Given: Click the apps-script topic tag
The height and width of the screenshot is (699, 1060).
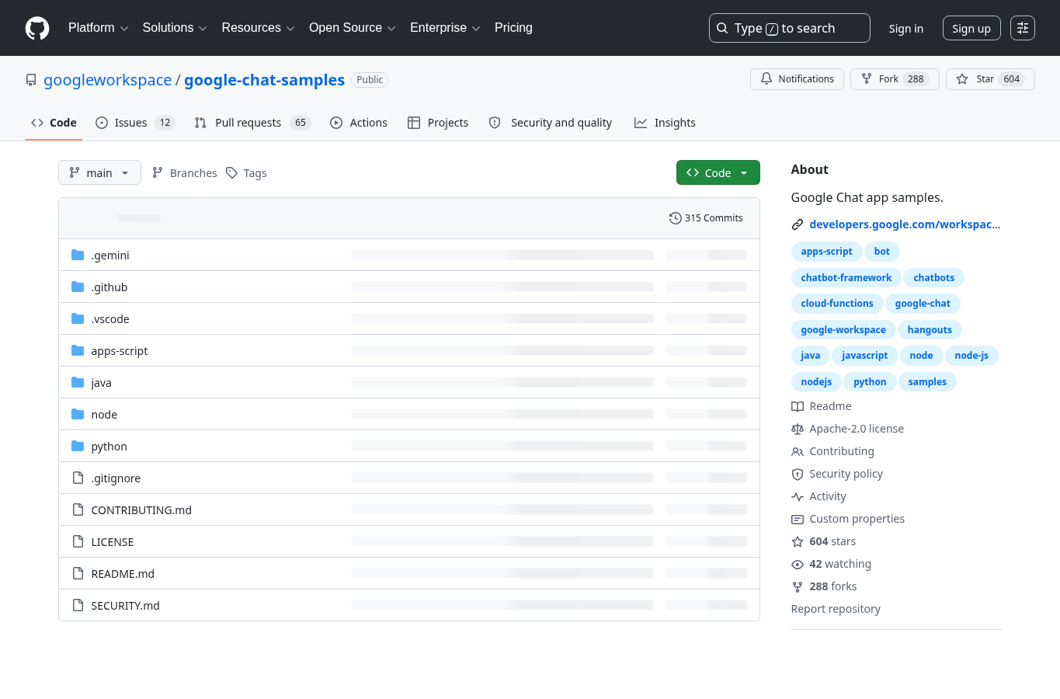Looking at the screenshot, I should click(826, 252).
